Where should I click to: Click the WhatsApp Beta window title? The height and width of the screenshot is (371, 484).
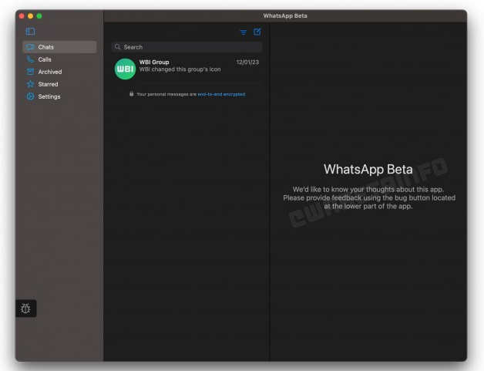click(285, 15)
